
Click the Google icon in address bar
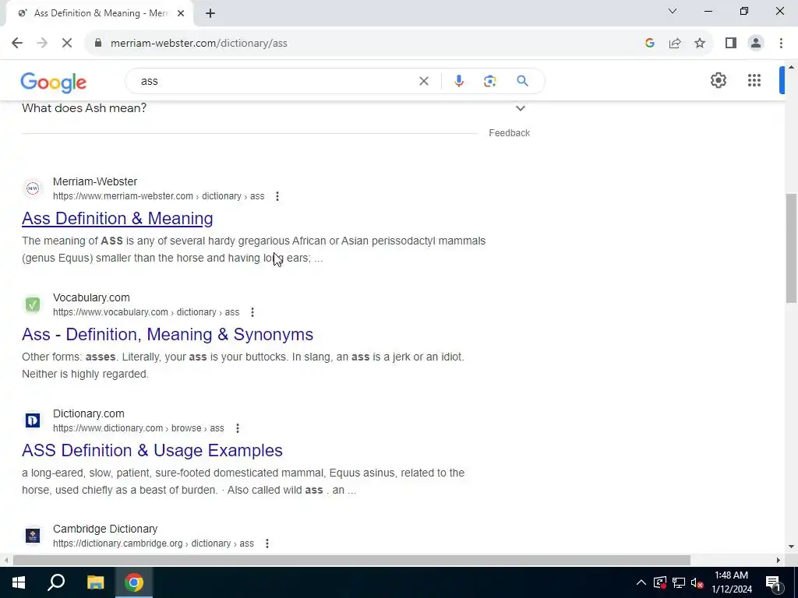(x=649, y=44)
